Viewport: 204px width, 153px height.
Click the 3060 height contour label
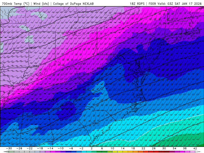tap(95, 123)
